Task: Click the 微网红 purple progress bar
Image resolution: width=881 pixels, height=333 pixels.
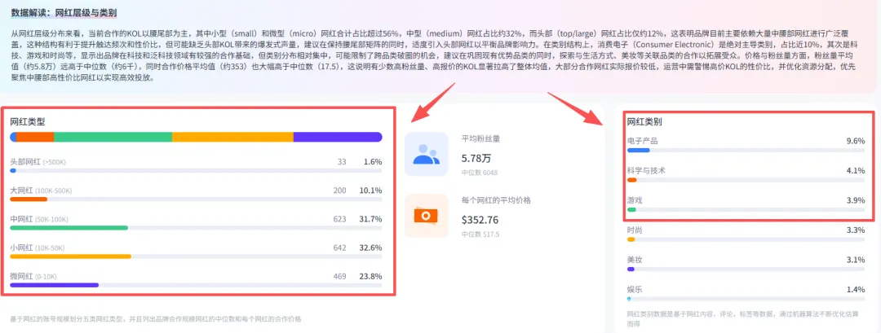Action: point(196,285)
